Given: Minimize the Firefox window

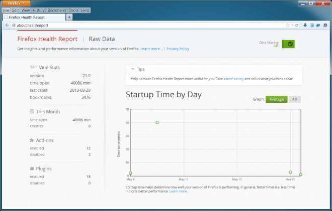Looking at the screenshot, I should click(x=303, y=4).
